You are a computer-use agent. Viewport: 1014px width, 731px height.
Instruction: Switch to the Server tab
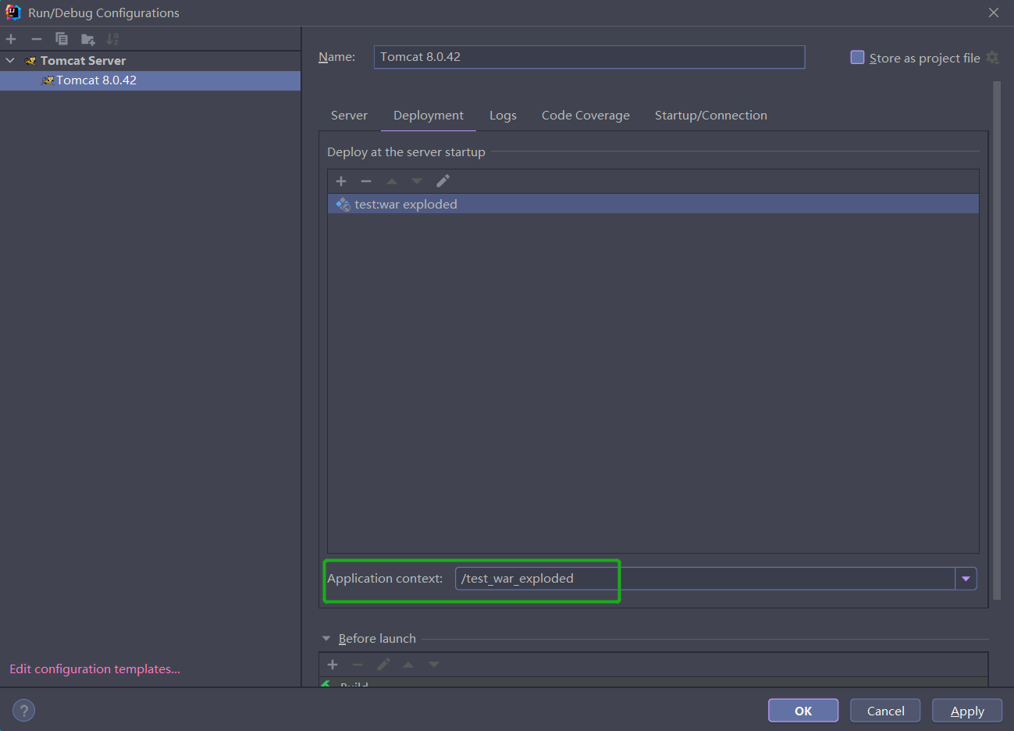pos(349,116)
